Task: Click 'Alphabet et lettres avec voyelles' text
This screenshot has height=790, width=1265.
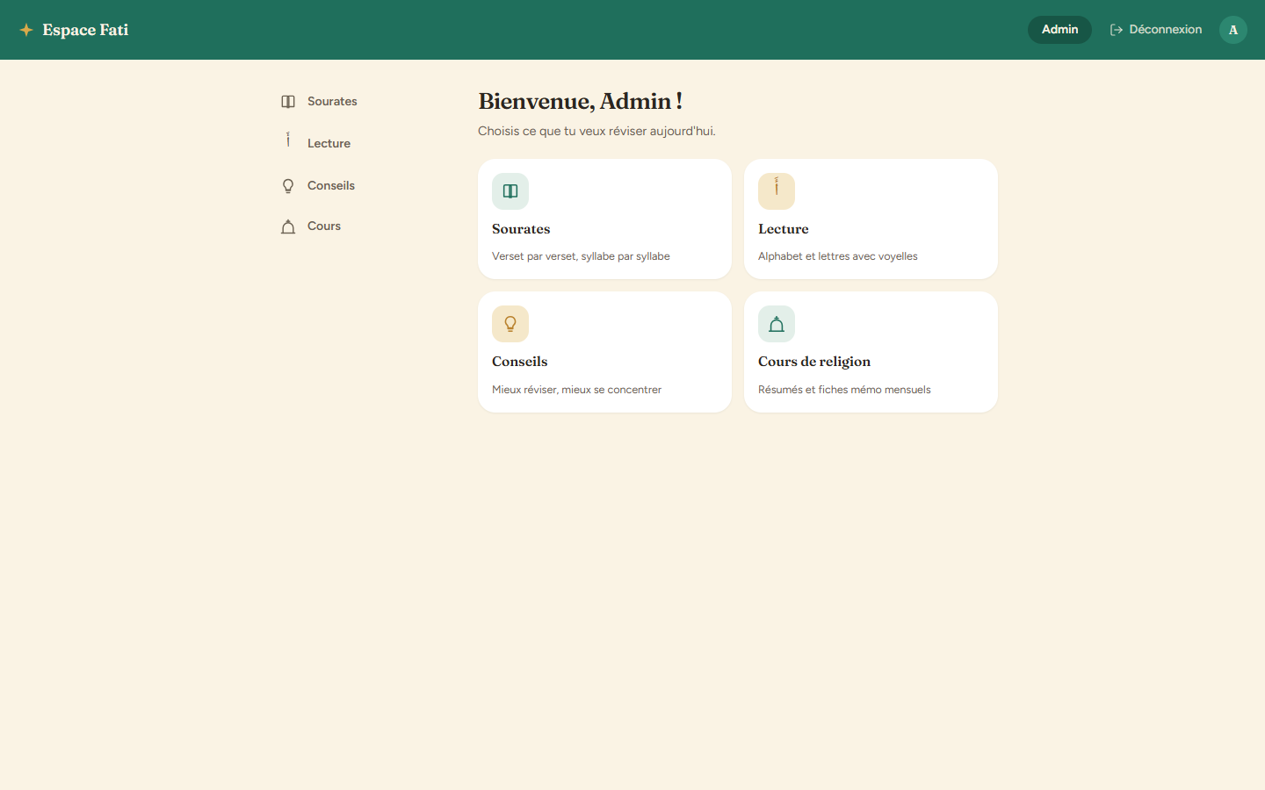Action: click(x=838, y=256)
